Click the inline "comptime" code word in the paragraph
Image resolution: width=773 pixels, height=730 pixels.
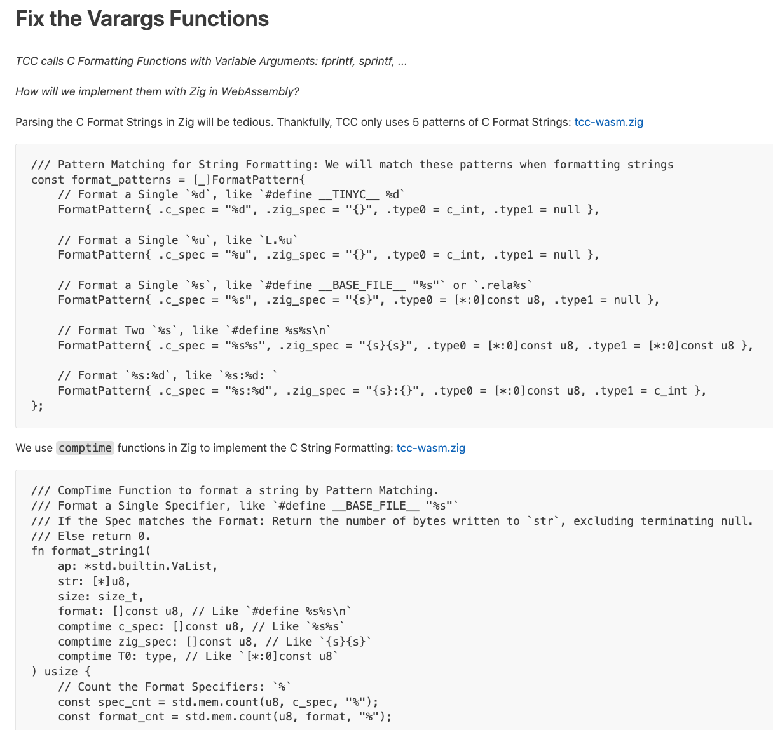tap(85, 448)
